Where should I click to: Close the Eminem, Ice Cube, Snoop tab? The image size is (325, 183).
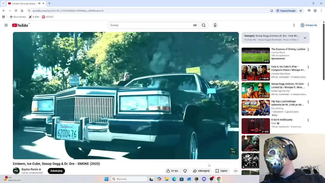click(x=43, y=4)
